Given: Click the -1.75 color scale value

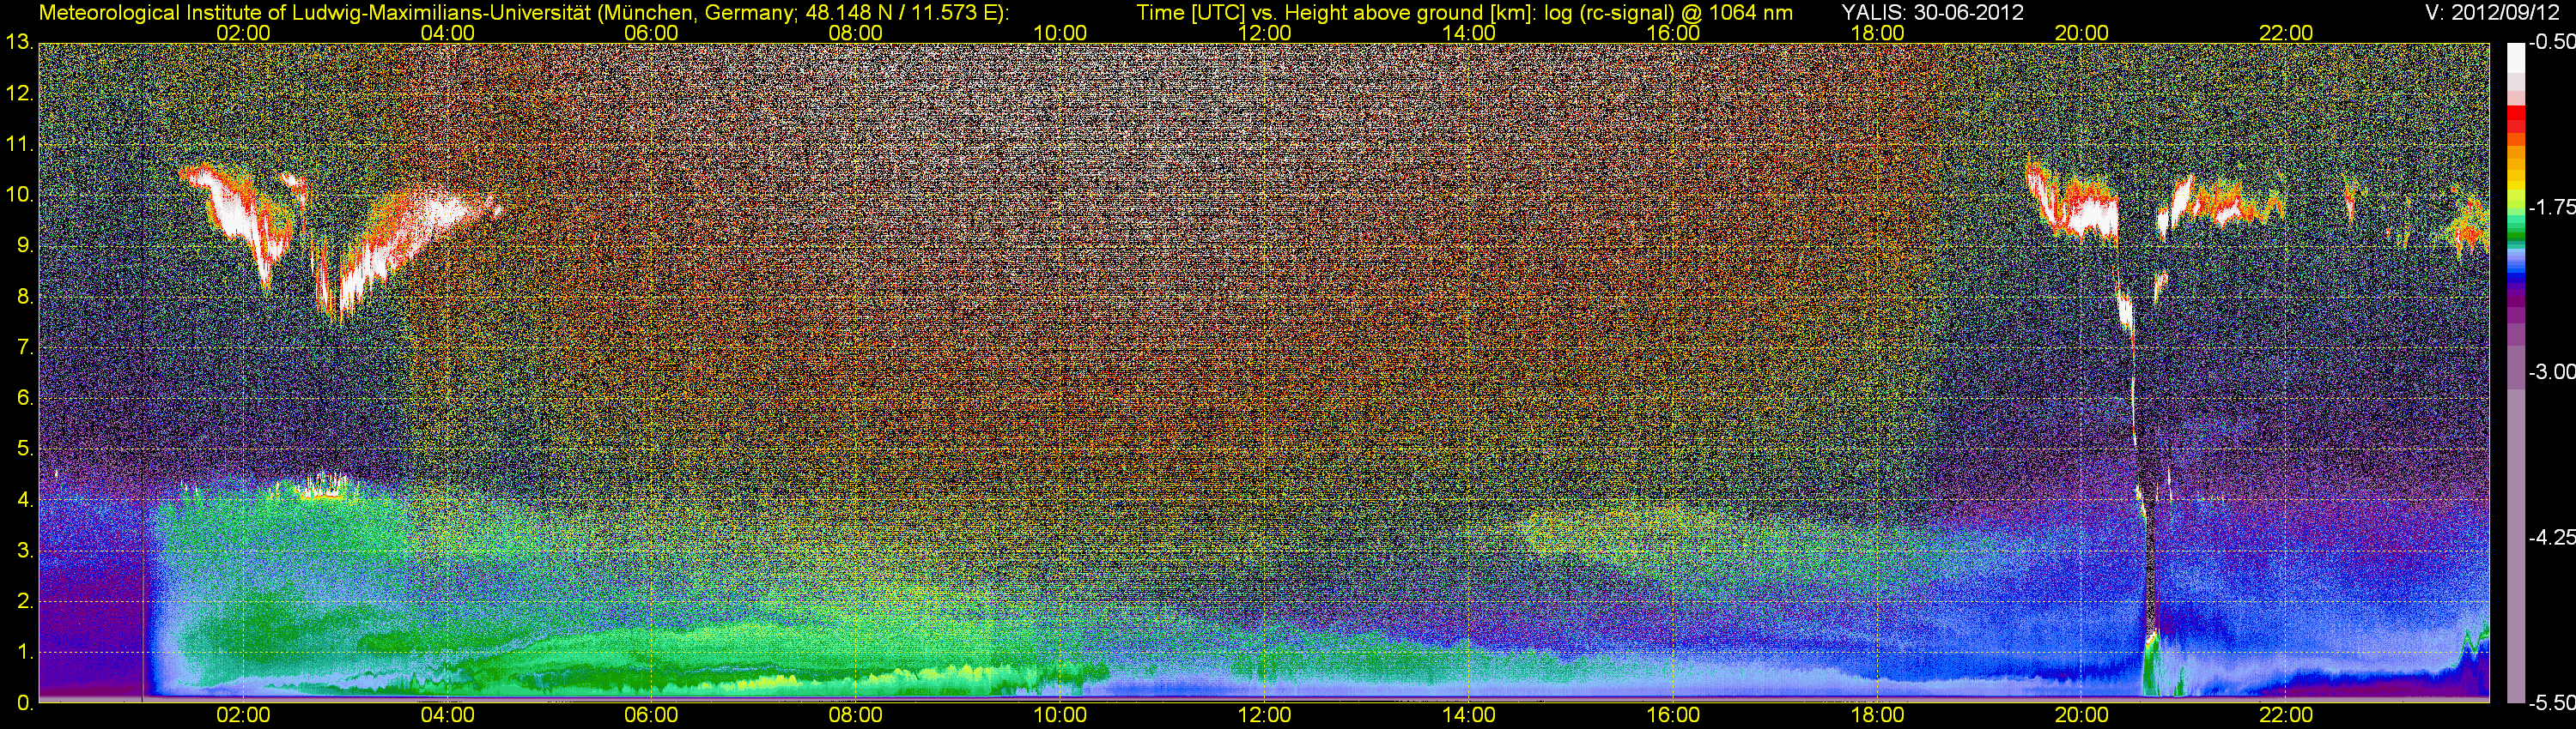Looking at the screenshot, I should coord(2551,208).
